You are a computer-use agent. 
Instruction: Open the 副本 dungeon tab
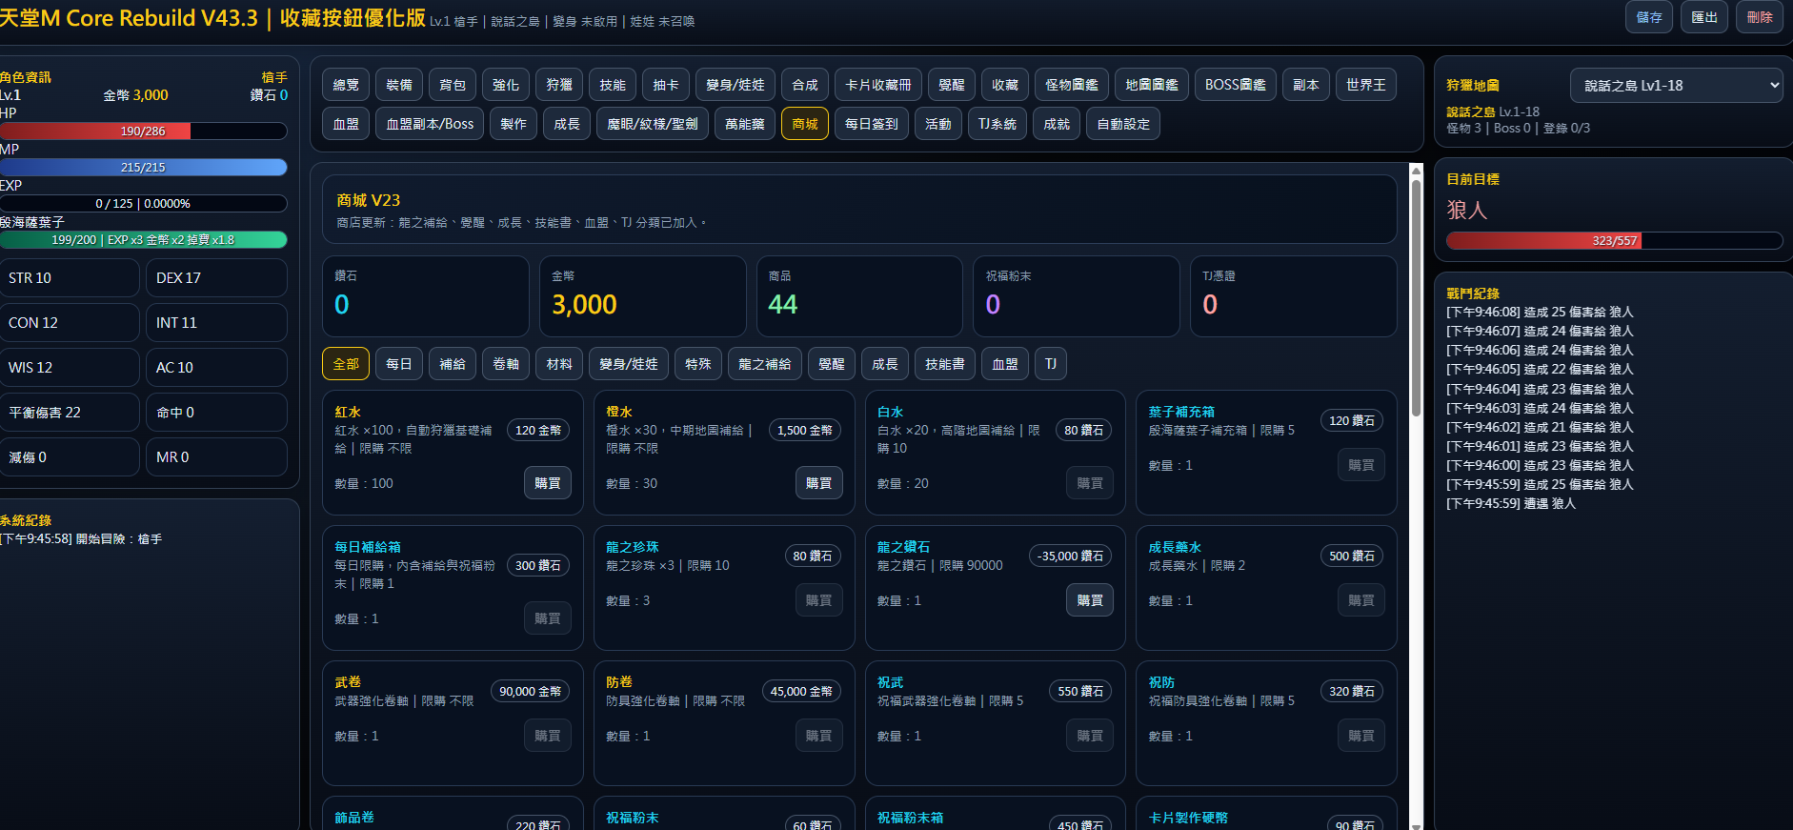(1306, 85)
